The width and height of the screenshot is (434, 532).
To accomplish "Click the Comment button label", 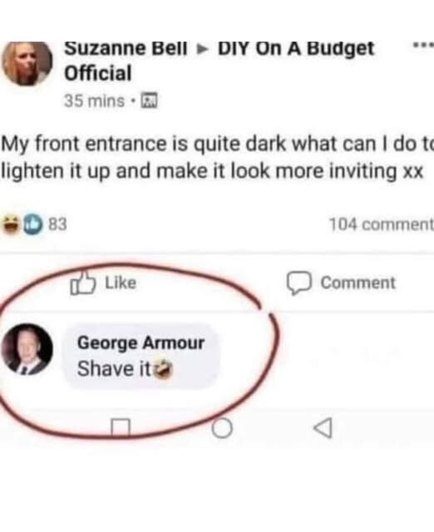I will click(x=358, y=283).
